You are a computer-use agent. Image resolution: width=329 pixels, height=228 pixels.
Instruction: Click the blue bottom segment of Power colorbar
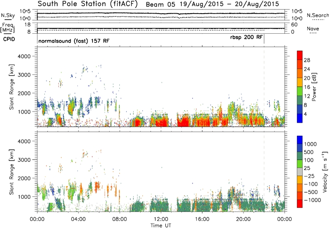300,118
